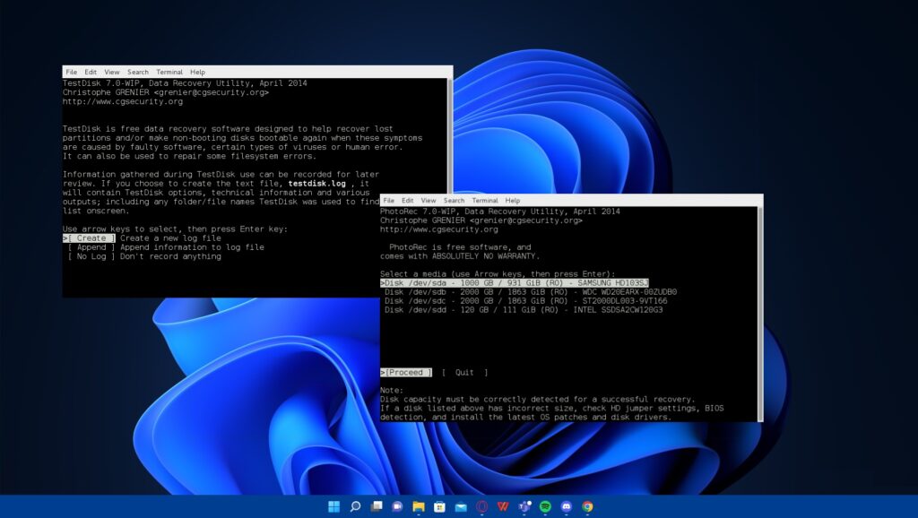
Task: Open Edit menu in PhotoRec window
Action: tap(408, 200)
